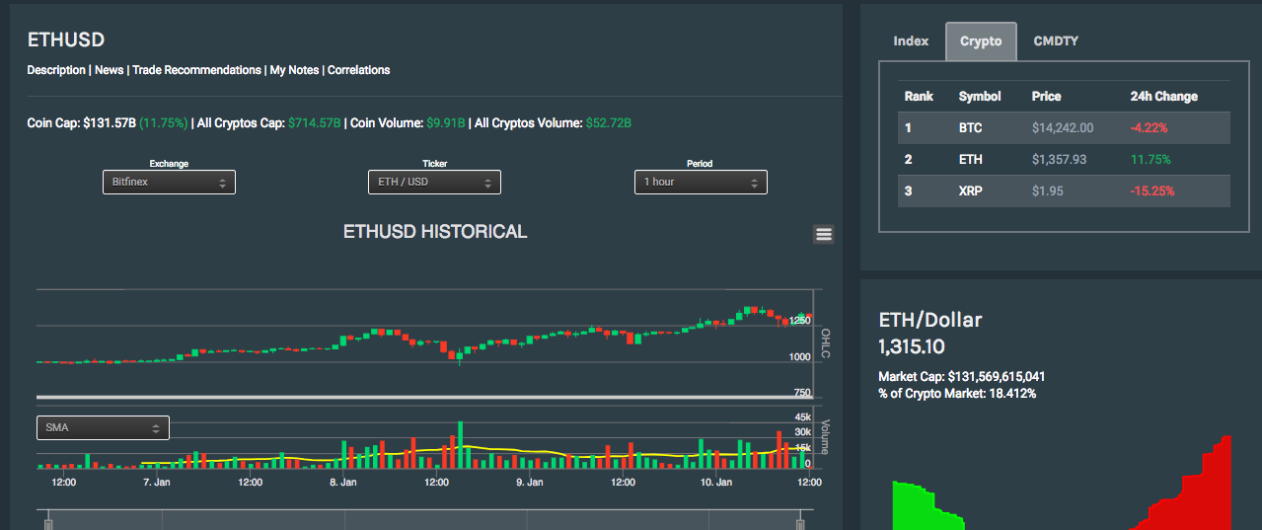Viewport: 1262px width, 530px height.
Task: Click the left range navigator handle
Action: [x=48, y=524]
